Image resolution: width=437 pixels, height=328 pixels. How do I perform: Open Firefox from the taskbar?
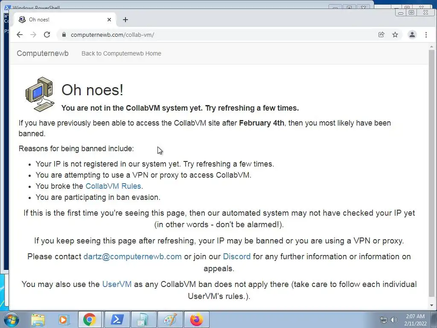click(196, 319)
